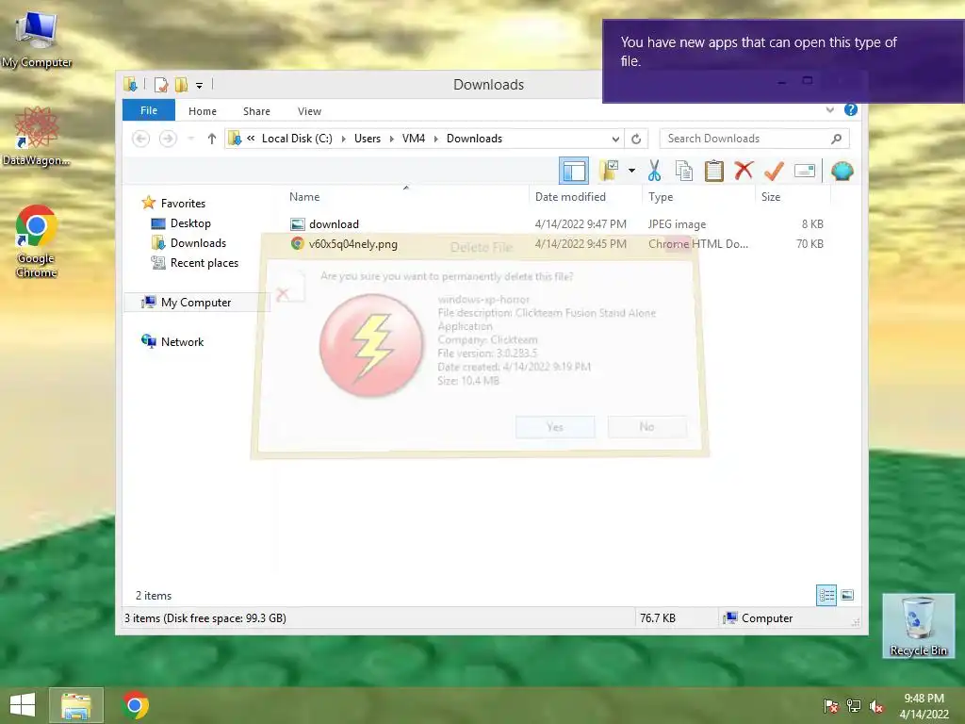The width and height of the screenshot is (965, 724).
Task: Open Customize Quick Access Toolbar dropdown
Action: (199, 85)
